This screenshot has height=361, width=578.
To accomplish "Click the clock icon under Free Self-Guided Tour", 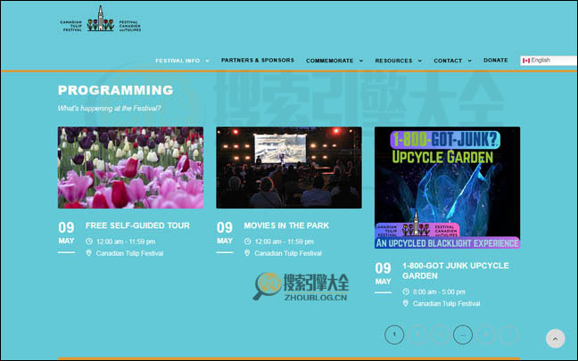I will click(89, 242).
